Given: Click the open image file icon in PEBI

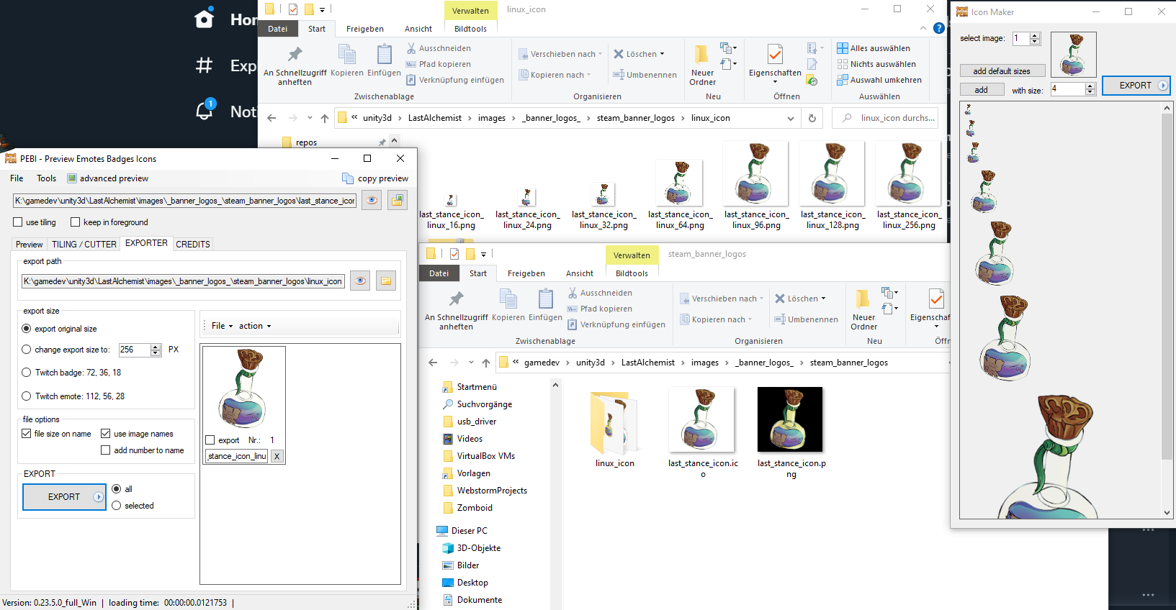Looking at the screenshot, I should [398, 201].
